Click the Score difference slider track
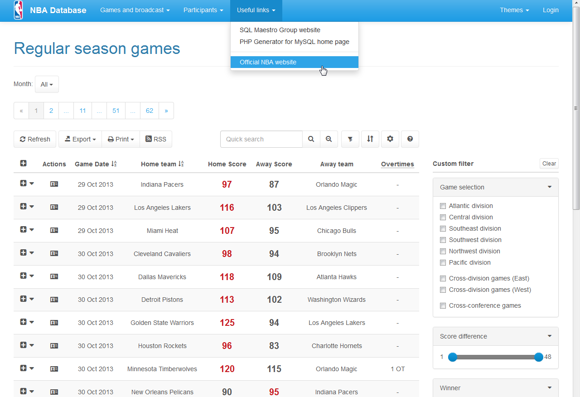This screenshot has width=580, height=397. (x=496, y=357)
